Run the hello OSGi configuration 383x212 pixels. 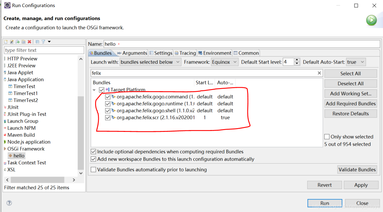click(x=325, y=203)
